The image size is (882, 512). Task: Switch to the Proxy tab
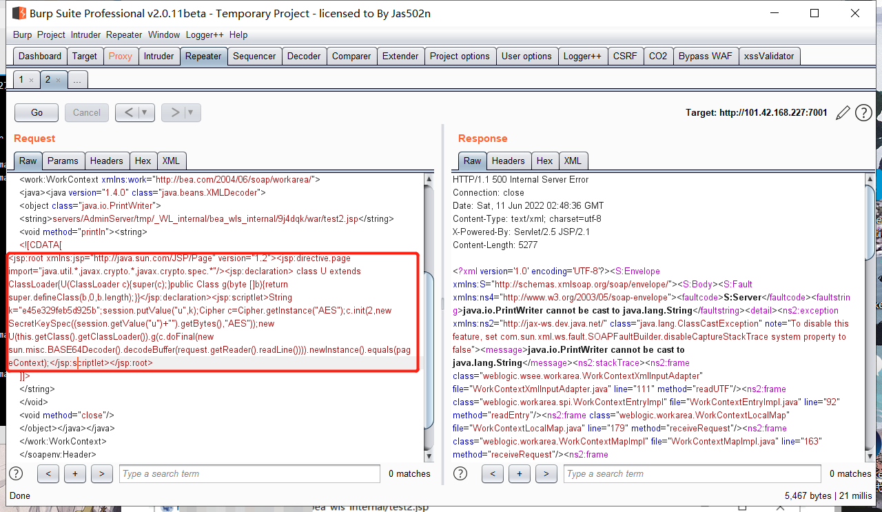pos(121,57)
